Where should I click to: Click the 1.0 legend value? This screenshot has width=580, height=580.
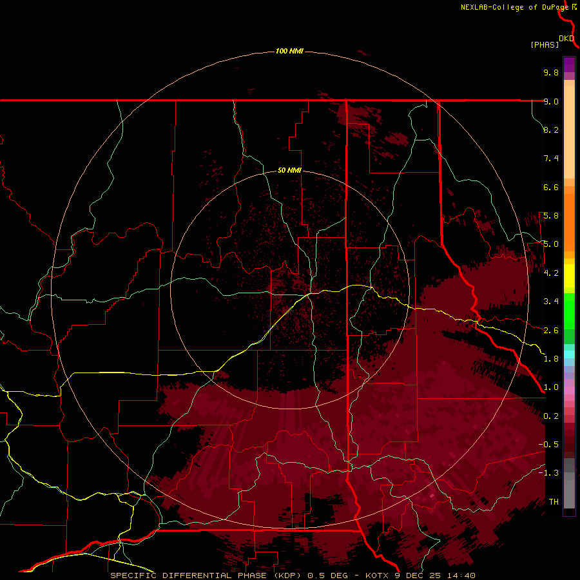click(551, 387)
